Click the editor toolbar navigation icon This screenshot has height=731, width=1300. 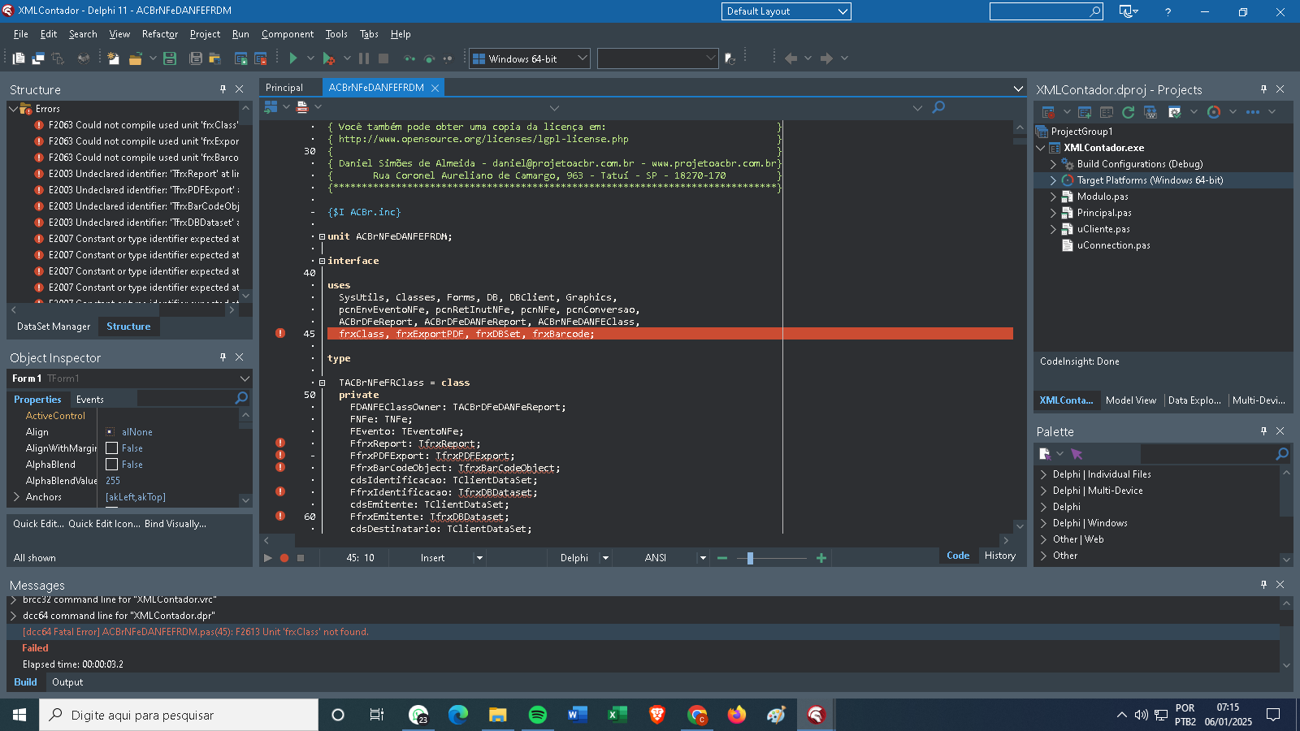[271, 107]
